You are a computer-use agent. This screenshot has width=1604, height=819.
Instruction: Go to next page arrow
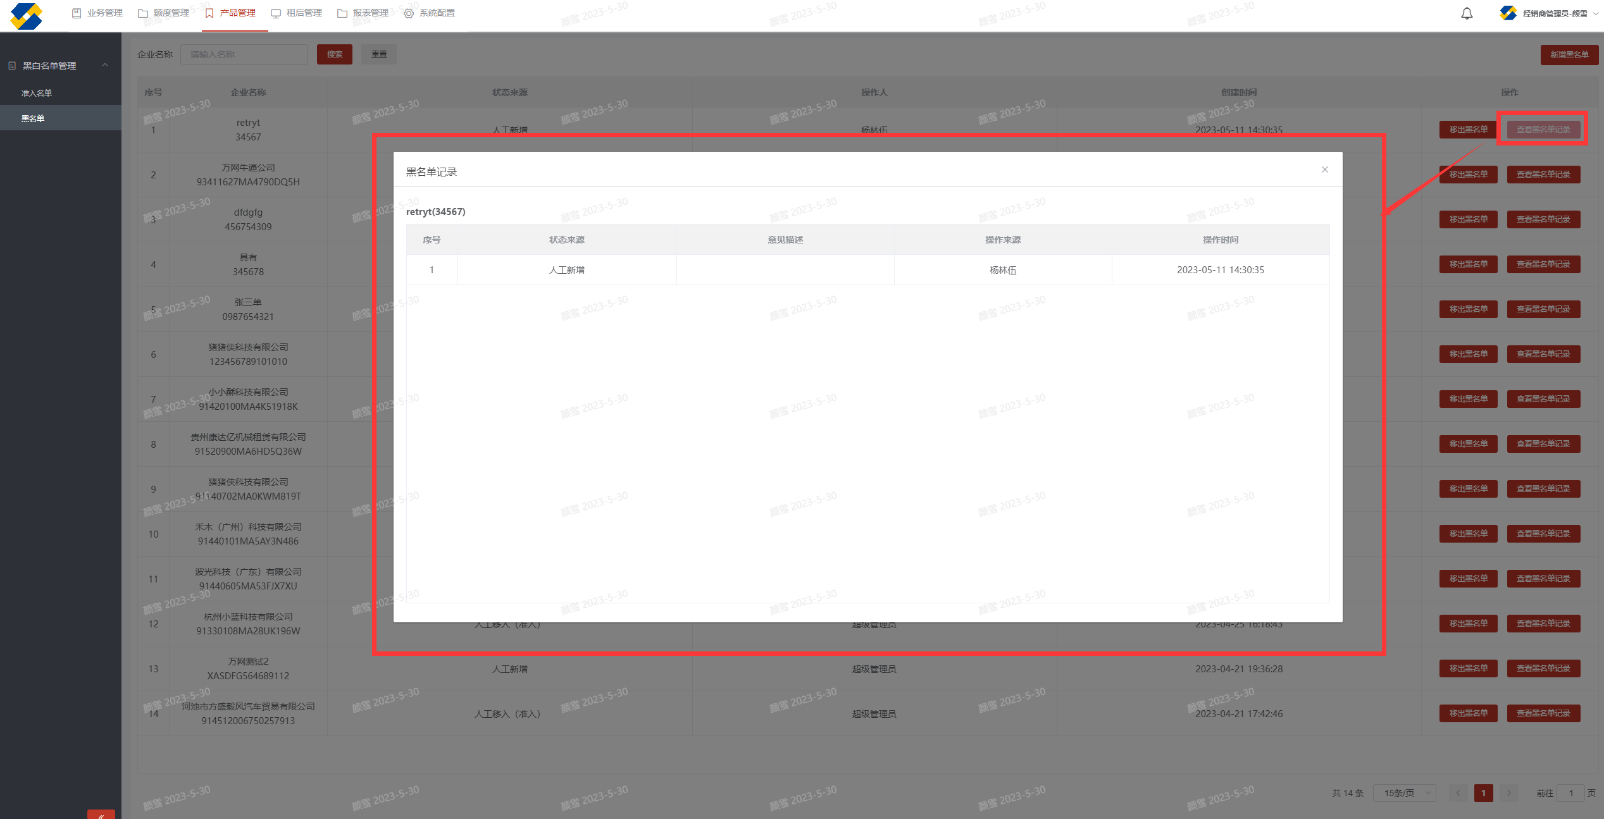click(1509, 792)
